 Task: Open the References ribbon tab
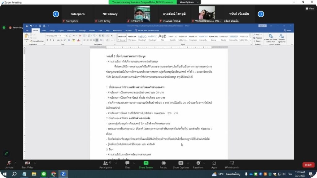pyautogui.click(x=71, y=30)
